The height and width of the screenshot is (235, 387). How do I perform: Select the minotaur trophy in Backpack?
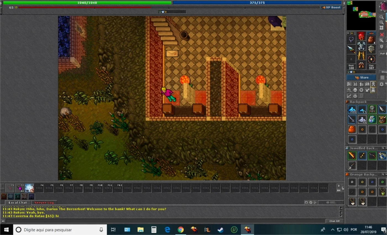[x=382, y=119]
